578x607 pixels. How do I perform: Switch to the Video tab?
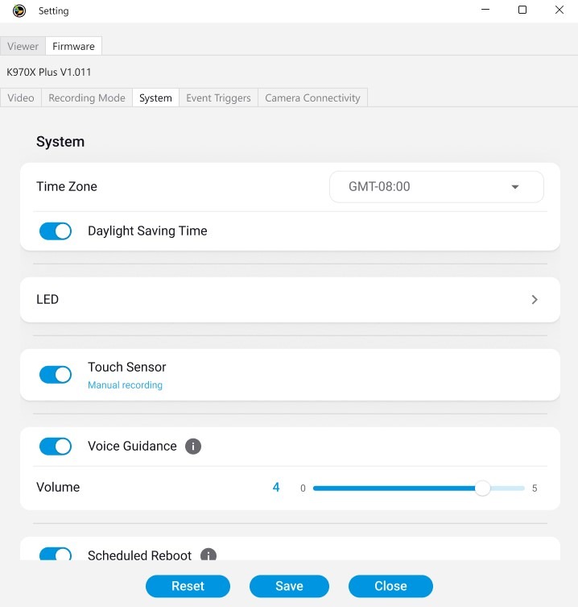point(21,98)
